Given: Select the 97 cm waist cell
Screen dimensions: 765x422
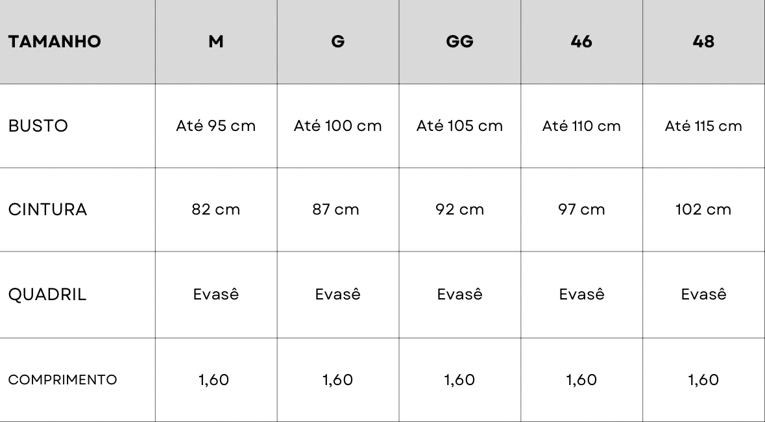Looking at the screenshot, I should click(x=581, y=209).
